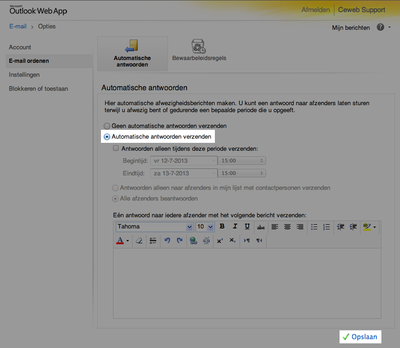This screenshot has height=348, width=400.
Task: Select Automatische antwoorden verzenden option
Action: 107,137
